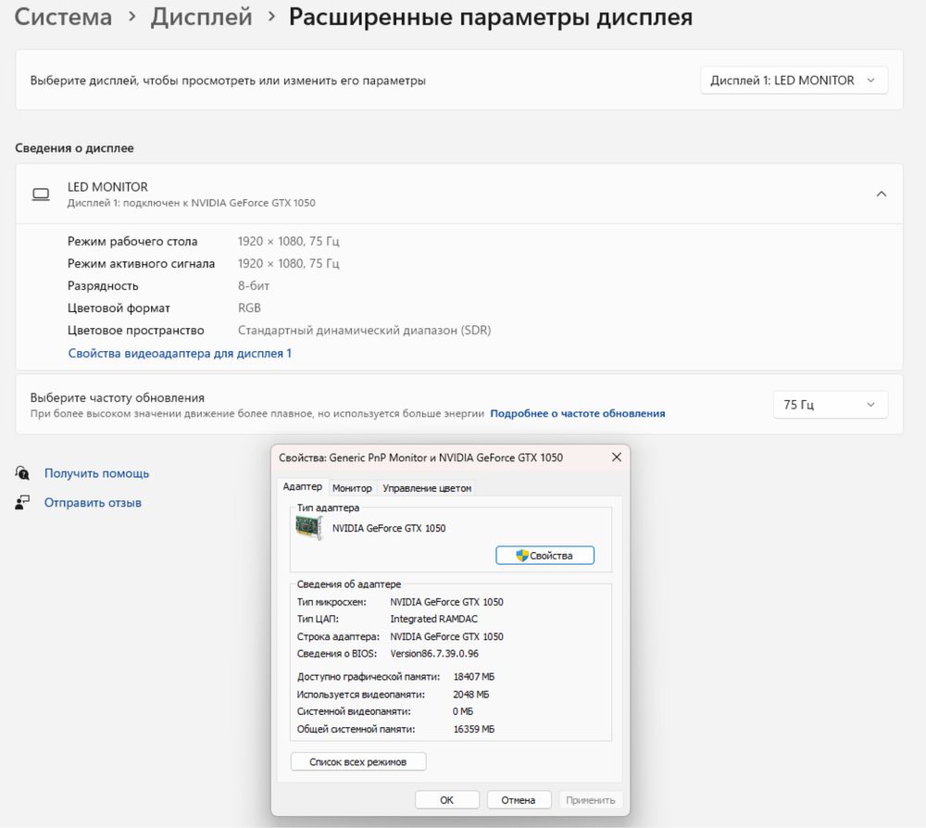This screenshot has width=926, height=828.
Task: Go back to Система breadcrumb
Action: [63, 17]
